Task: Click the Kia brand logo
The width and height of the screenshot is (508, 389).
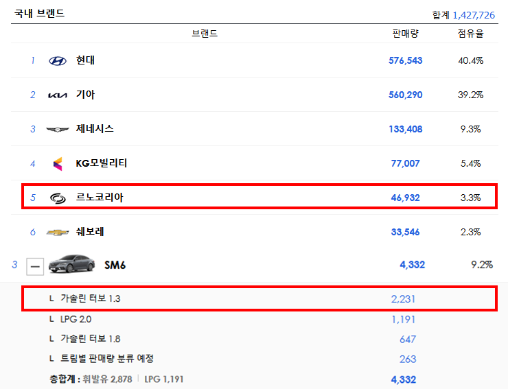Action: click(x=58, y=95)
